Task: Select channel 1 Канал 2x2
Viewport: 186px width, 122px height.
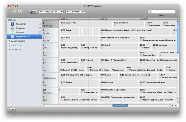Action: (50, 24)
